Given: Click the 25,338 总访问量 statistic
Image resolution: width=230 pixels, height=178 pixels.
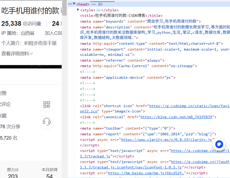Looking at the screenshot, I should [21, 23].
